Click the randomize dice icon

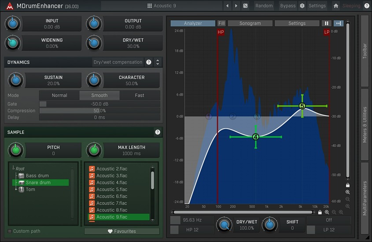click(245, 6)
